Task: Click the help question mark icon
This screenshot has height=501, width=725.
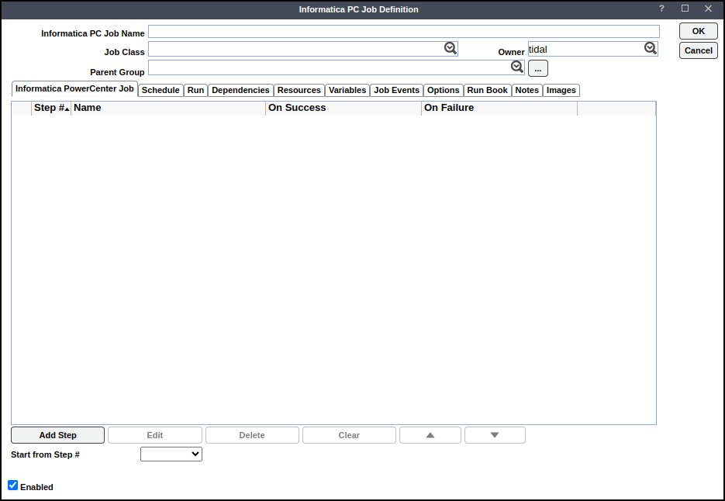Action: [661, 9]
